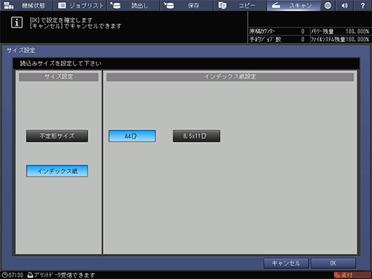
Task: Click the information icon beside the message
Action: 17,22
